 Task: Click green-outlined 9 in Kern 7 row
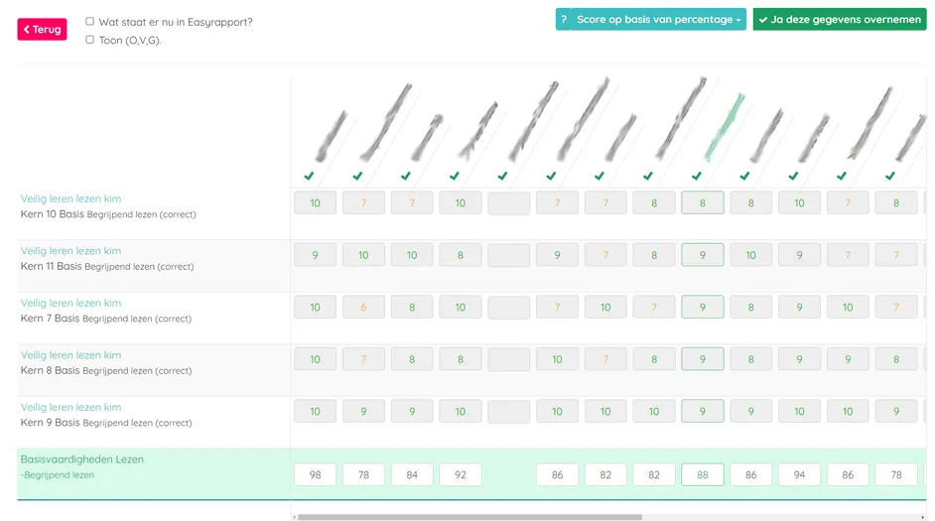coord(703,307)
